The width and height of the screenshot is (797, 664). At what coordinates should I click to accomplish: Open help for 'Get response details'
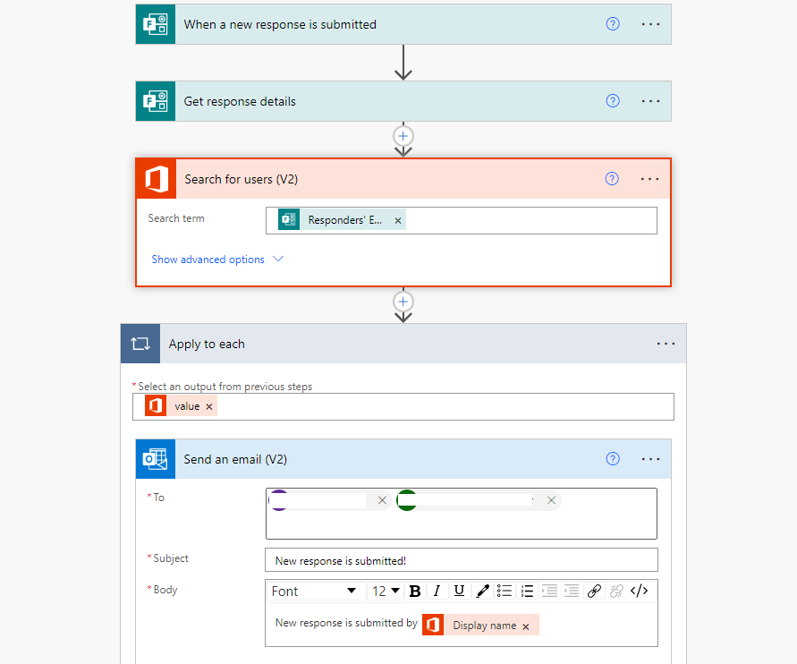click(613, 101)
